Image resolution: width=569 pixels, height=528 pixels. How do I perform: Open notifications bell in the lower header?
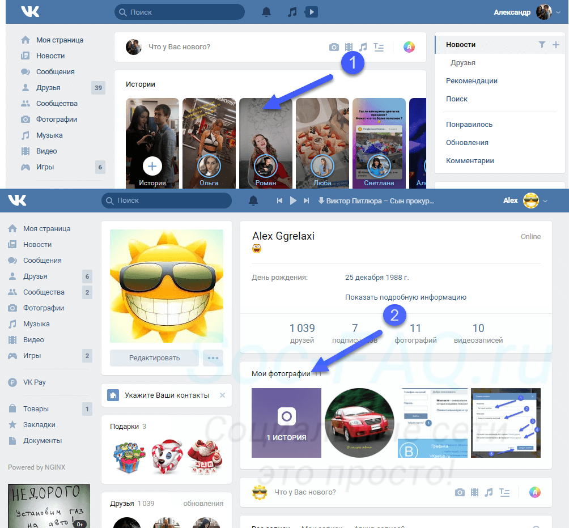(x=253, y=201)
